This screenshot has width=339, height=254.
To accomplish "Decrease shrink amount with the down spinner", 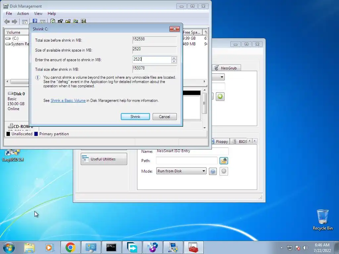I will (174, 61).
